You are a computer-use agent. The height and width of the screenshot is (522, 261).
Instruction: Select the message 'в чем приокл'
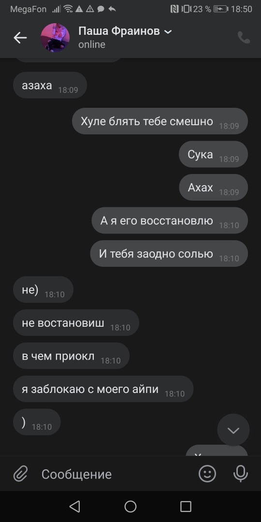coord(71,356)
